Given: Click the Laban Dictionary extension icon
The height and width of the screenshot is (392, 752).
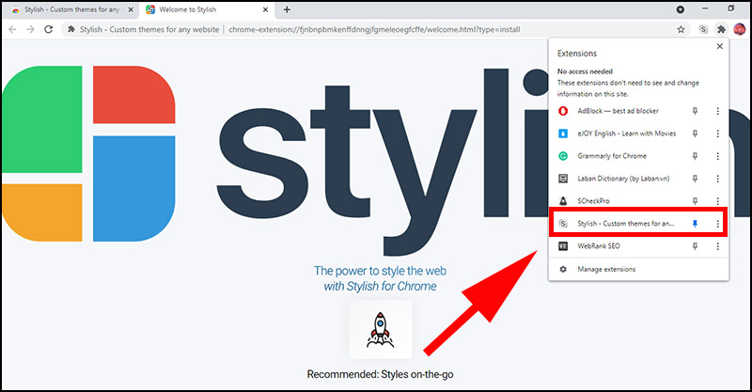Looking at the screenshot, I should pos(563,179).
